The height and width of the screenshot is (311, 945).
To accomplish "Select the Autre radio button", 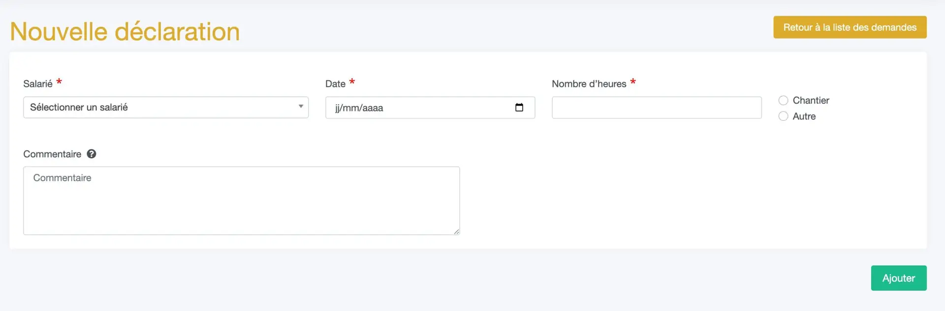I will point(783,116).
